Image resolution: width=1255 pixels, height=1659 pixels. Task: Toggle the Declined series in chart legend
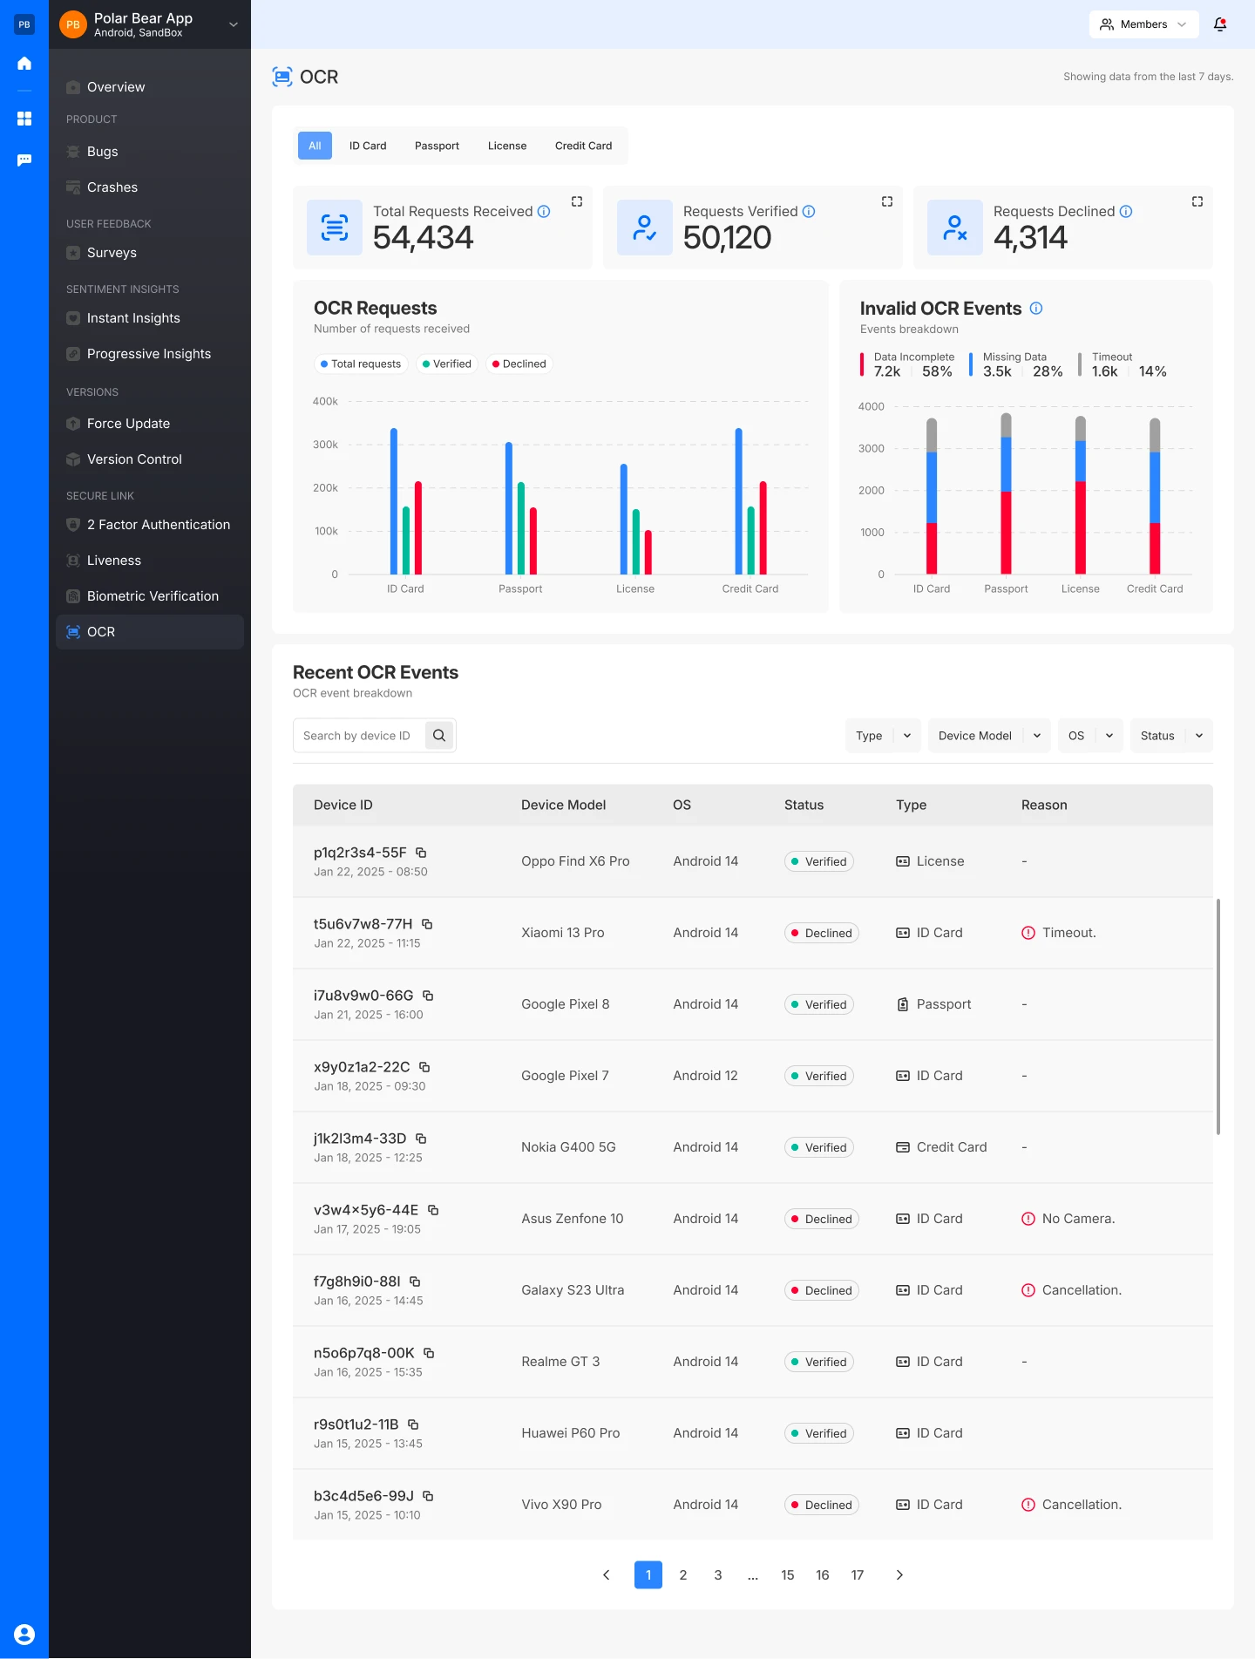(x=519, y=364)
